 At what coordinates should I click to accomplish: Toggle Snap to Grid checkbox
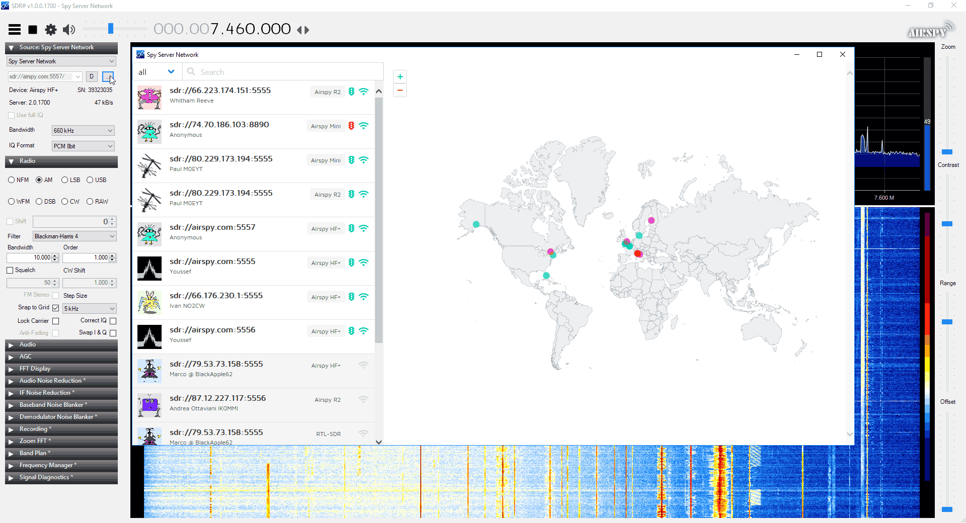[56, 308]
